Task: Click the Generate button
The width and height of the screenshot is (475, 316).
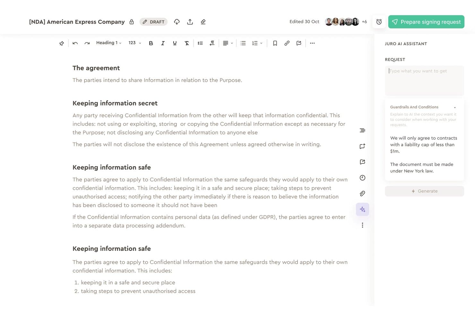Action: coord(424,191)
